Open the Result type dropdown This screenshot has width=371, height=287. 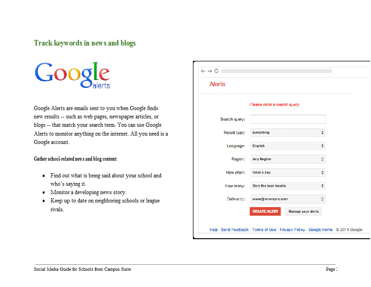pos(288,132)
